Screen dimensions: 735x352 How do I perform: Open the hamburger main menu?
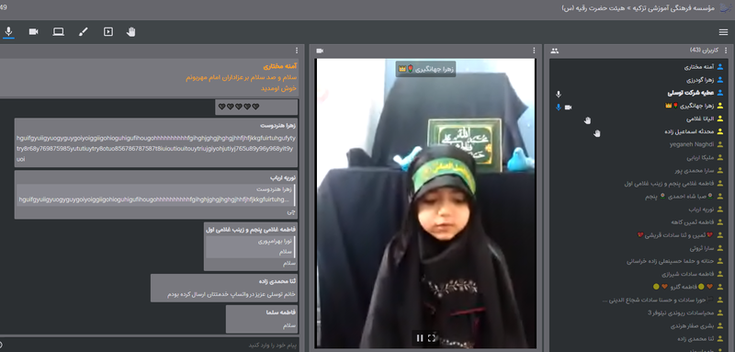[723, 32]
